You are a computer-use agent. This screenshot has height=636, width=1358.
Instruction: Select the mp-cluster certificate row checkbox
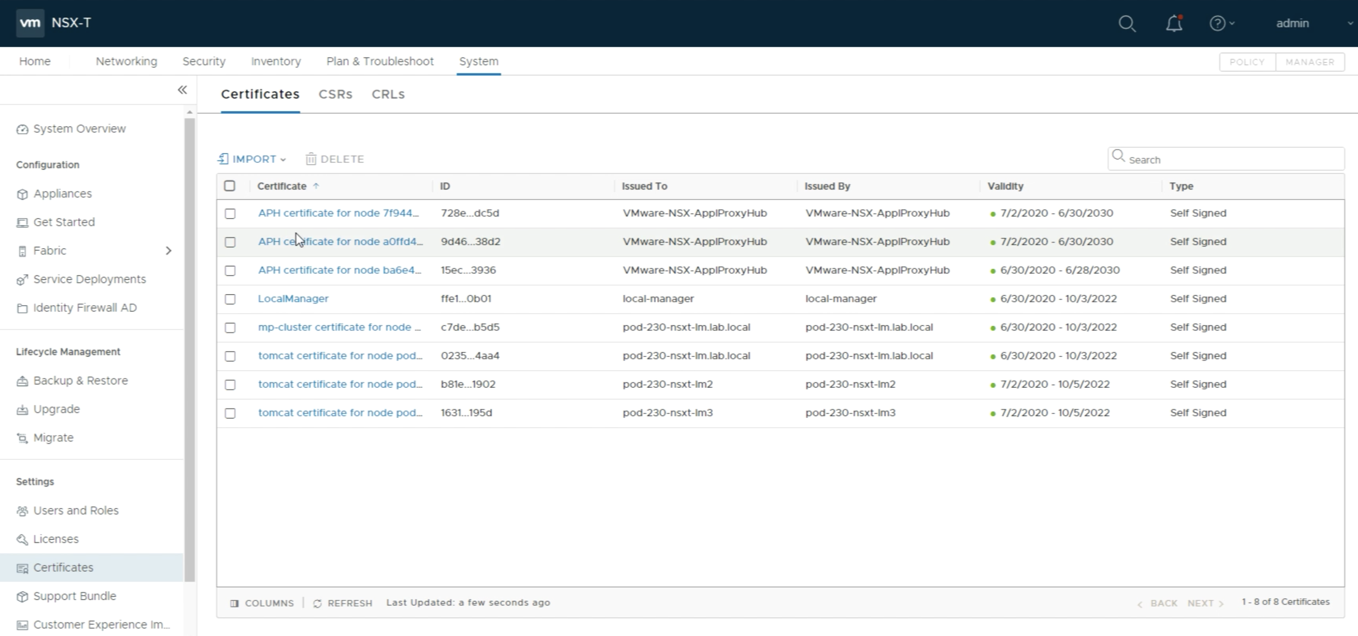click(230, 328)
